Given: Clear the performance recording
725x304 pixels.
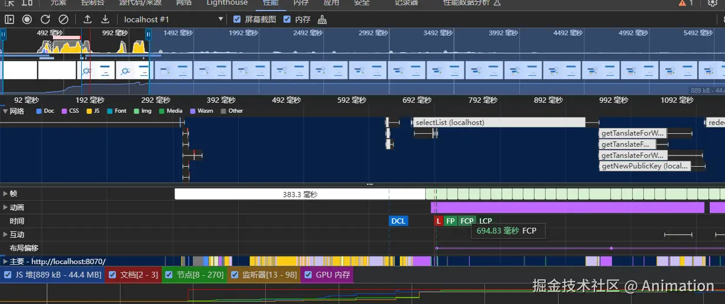Looking at the screenshot, I should point(64,19).
